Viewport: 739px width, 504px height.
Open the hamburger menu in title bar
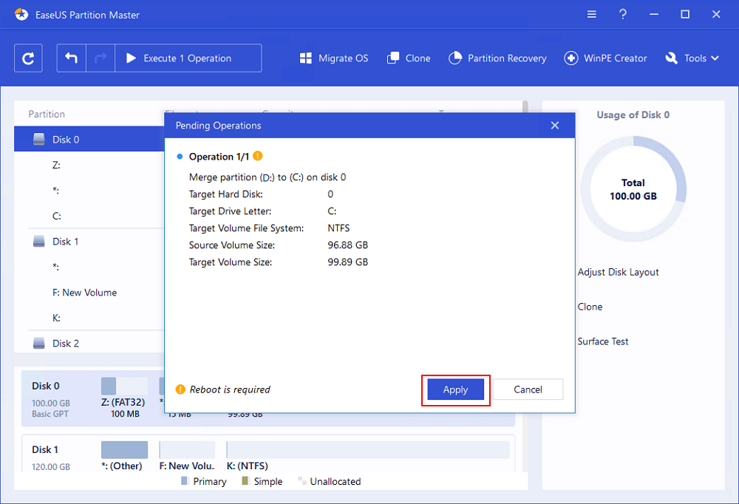[x=592, y=15]
